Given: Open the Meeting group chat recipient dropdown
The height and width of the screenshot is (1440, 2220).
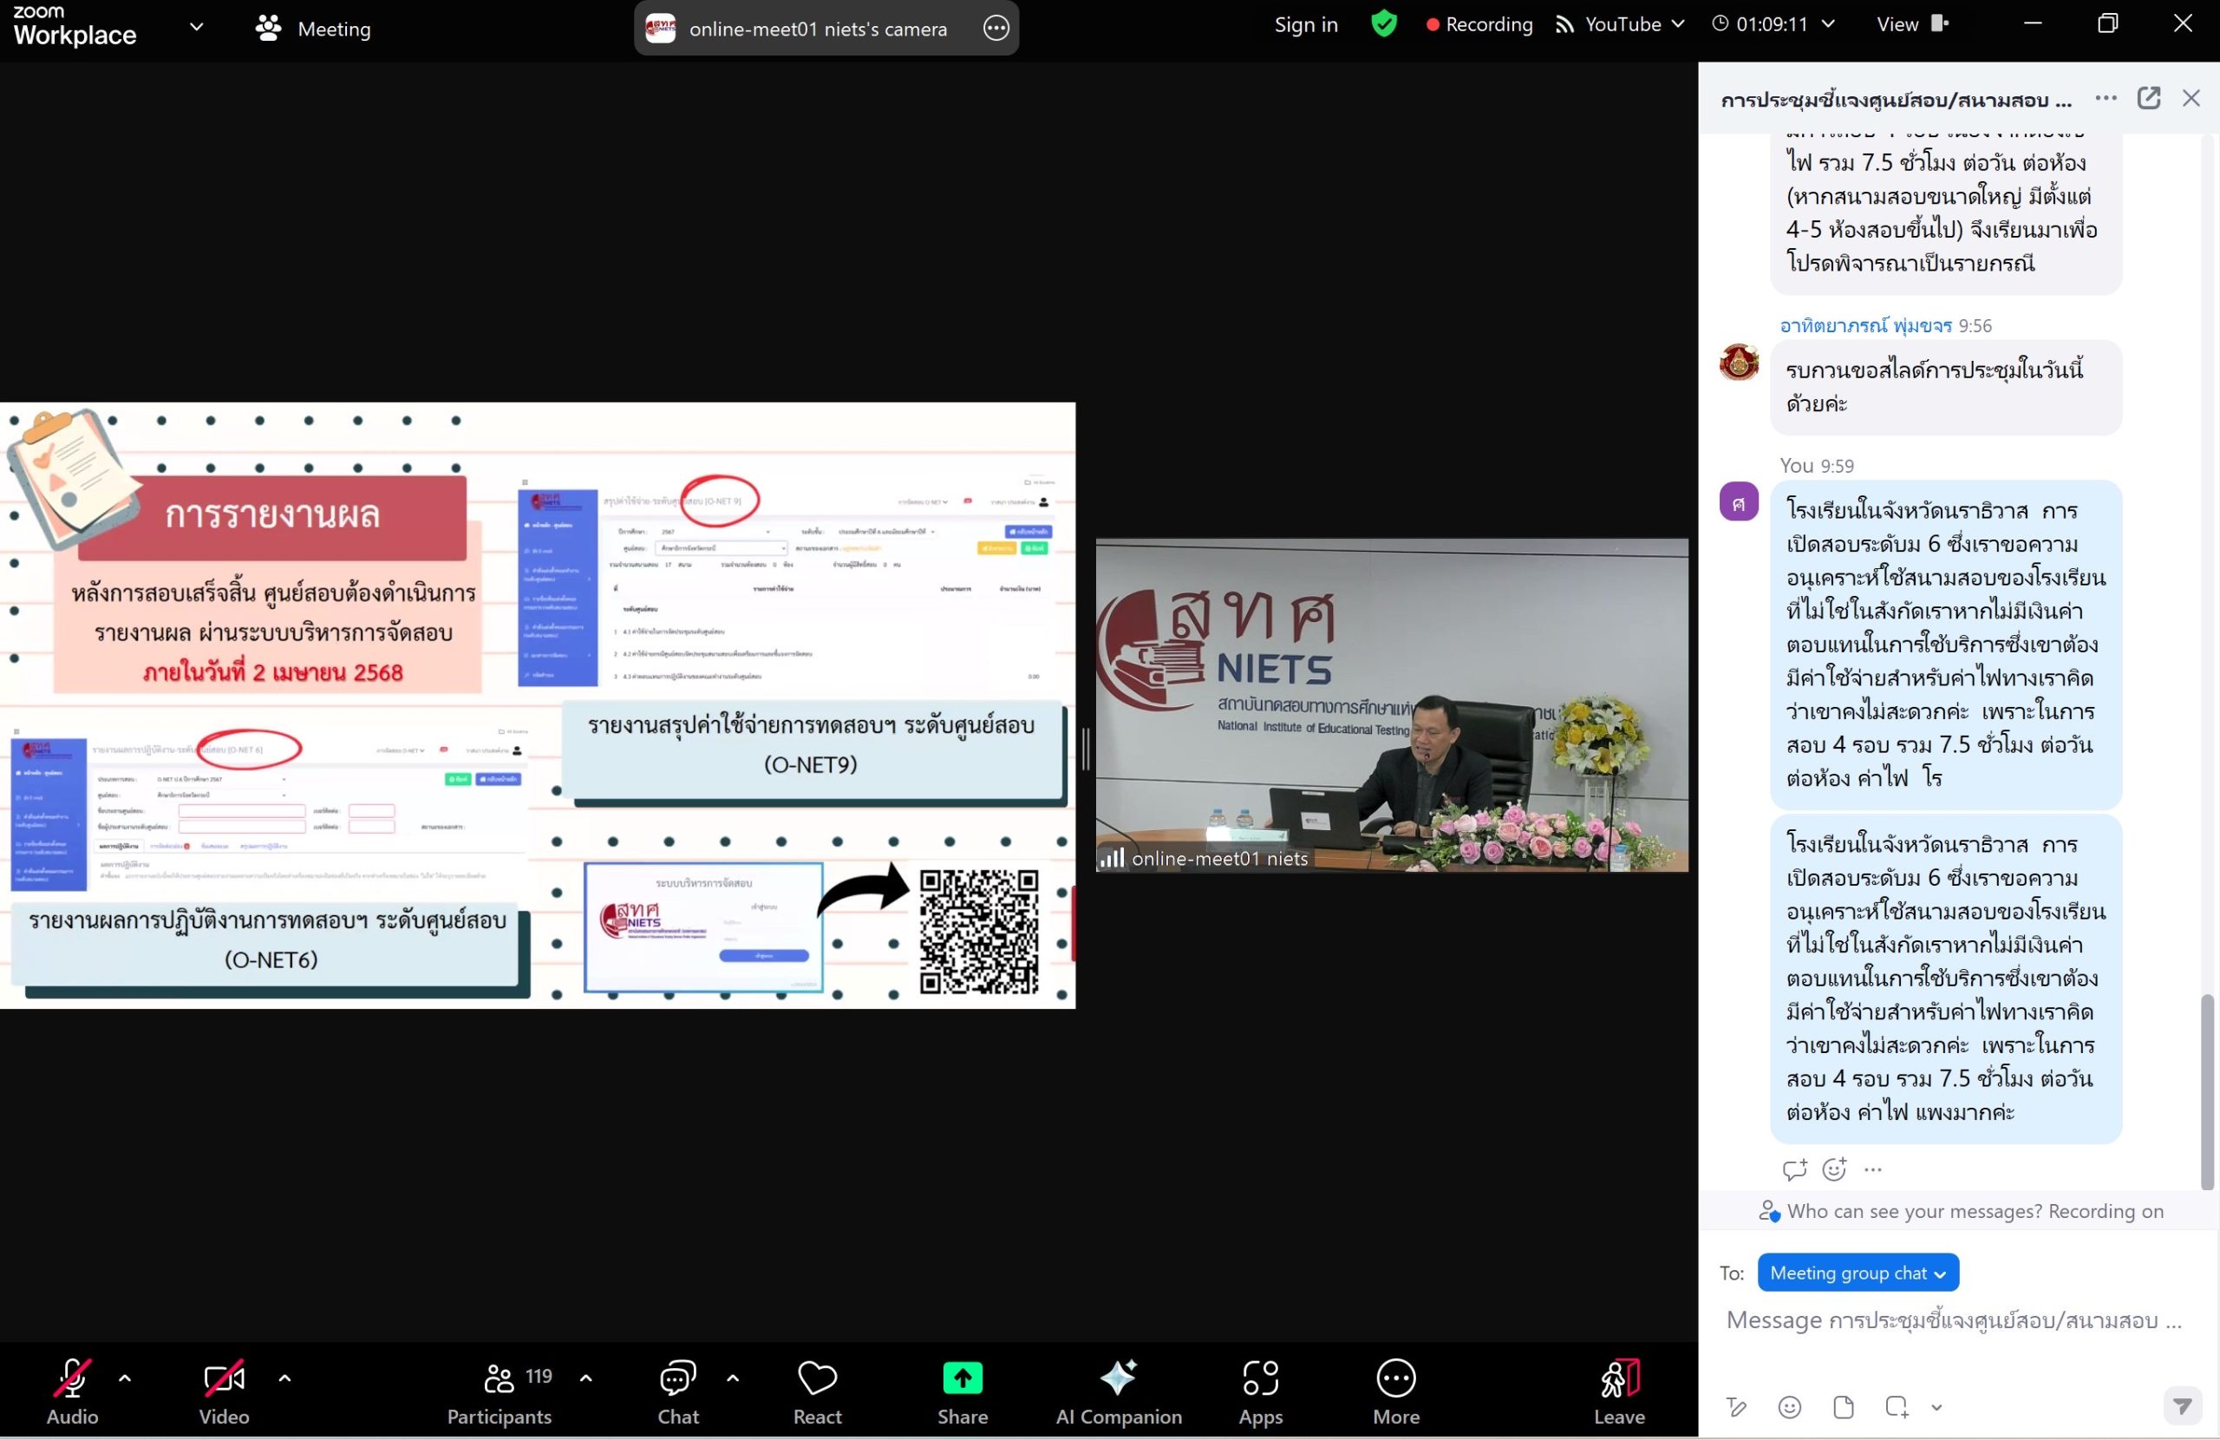Looking at the screenshot, I should pyautogui.click(x=1858, y=1273).
